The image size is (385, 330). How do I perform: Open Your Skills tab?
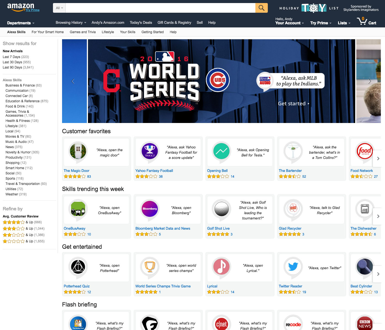pos(128,32)
